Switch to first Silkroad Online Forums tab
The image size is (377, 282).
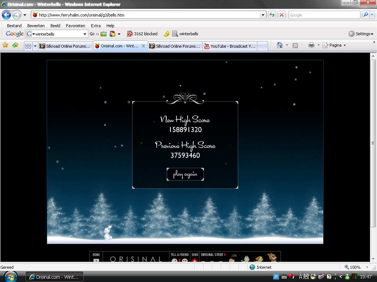(66, 46)
